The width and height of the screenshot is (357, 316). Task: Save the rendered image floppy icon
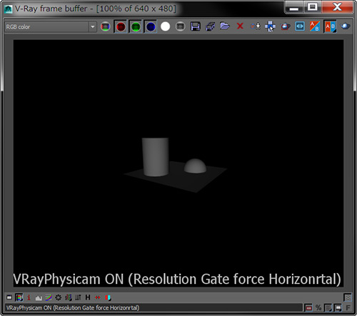point(196,26)
